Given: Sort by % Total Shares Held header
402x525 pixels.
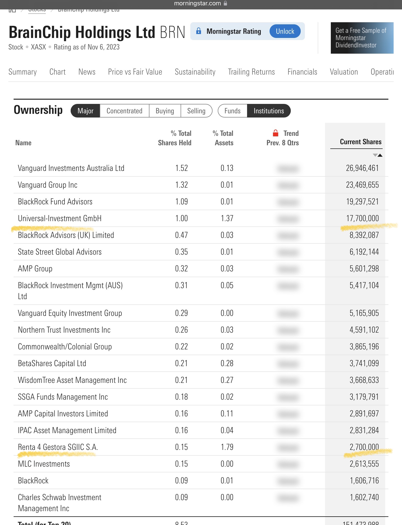Looking at the screenshot, I should tap(175, 138).
